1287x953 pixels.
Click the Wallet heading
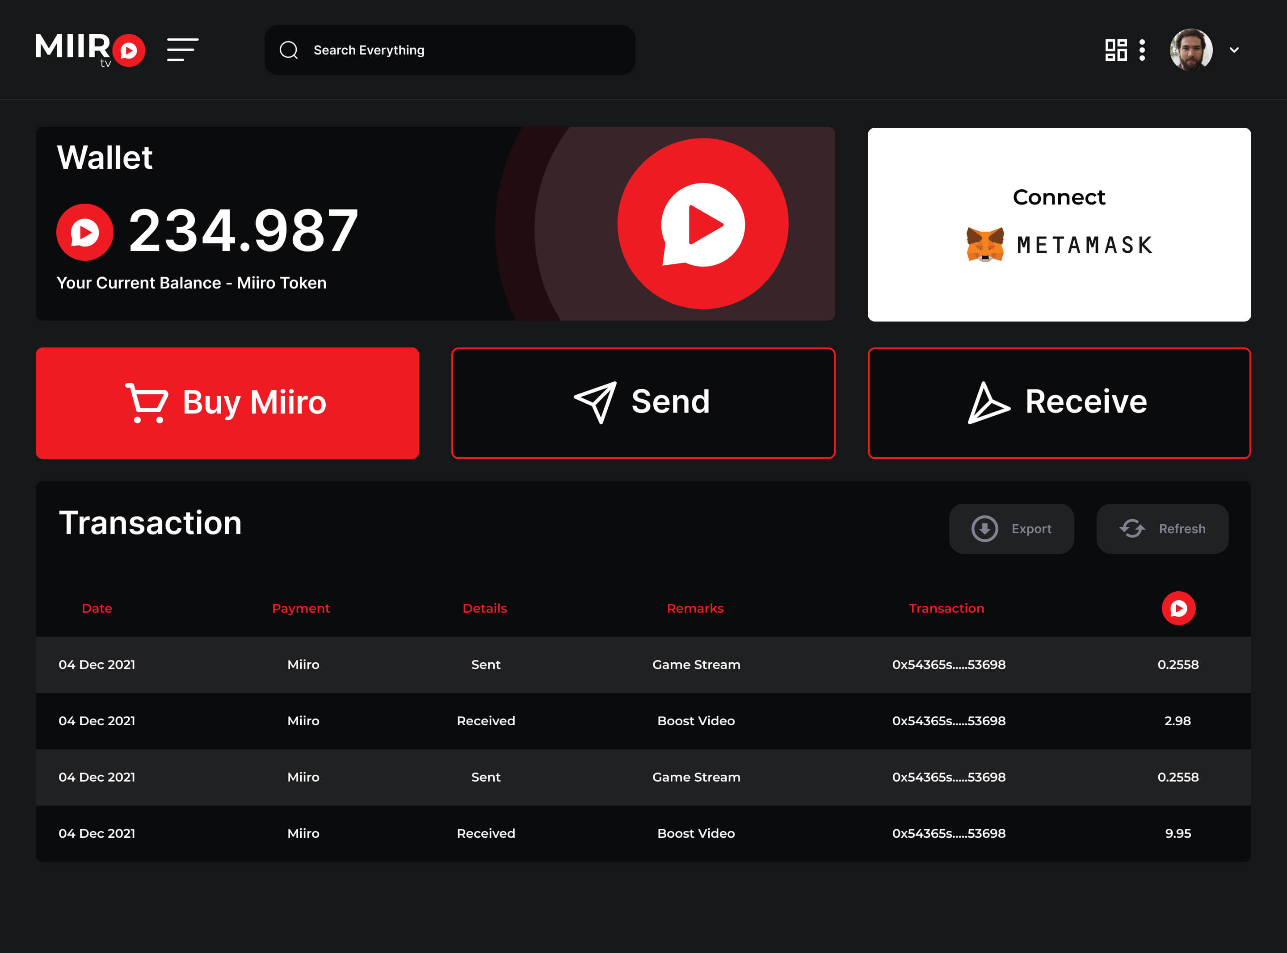[x=105, y=157]
